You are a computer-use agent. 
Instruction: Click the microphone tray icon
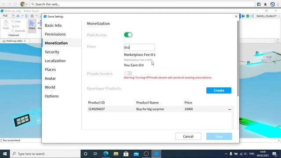tap(231, 154)
